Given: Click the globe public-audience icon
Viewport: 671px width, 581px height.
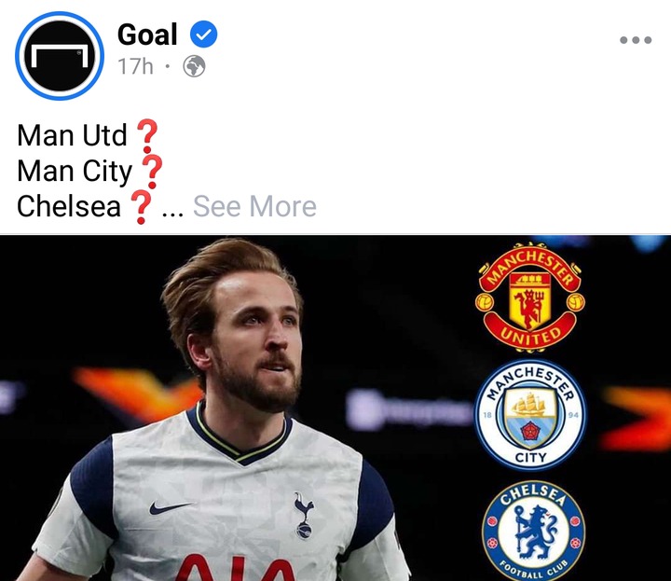Looking at the screenshot, I should [x=194, y=66].
